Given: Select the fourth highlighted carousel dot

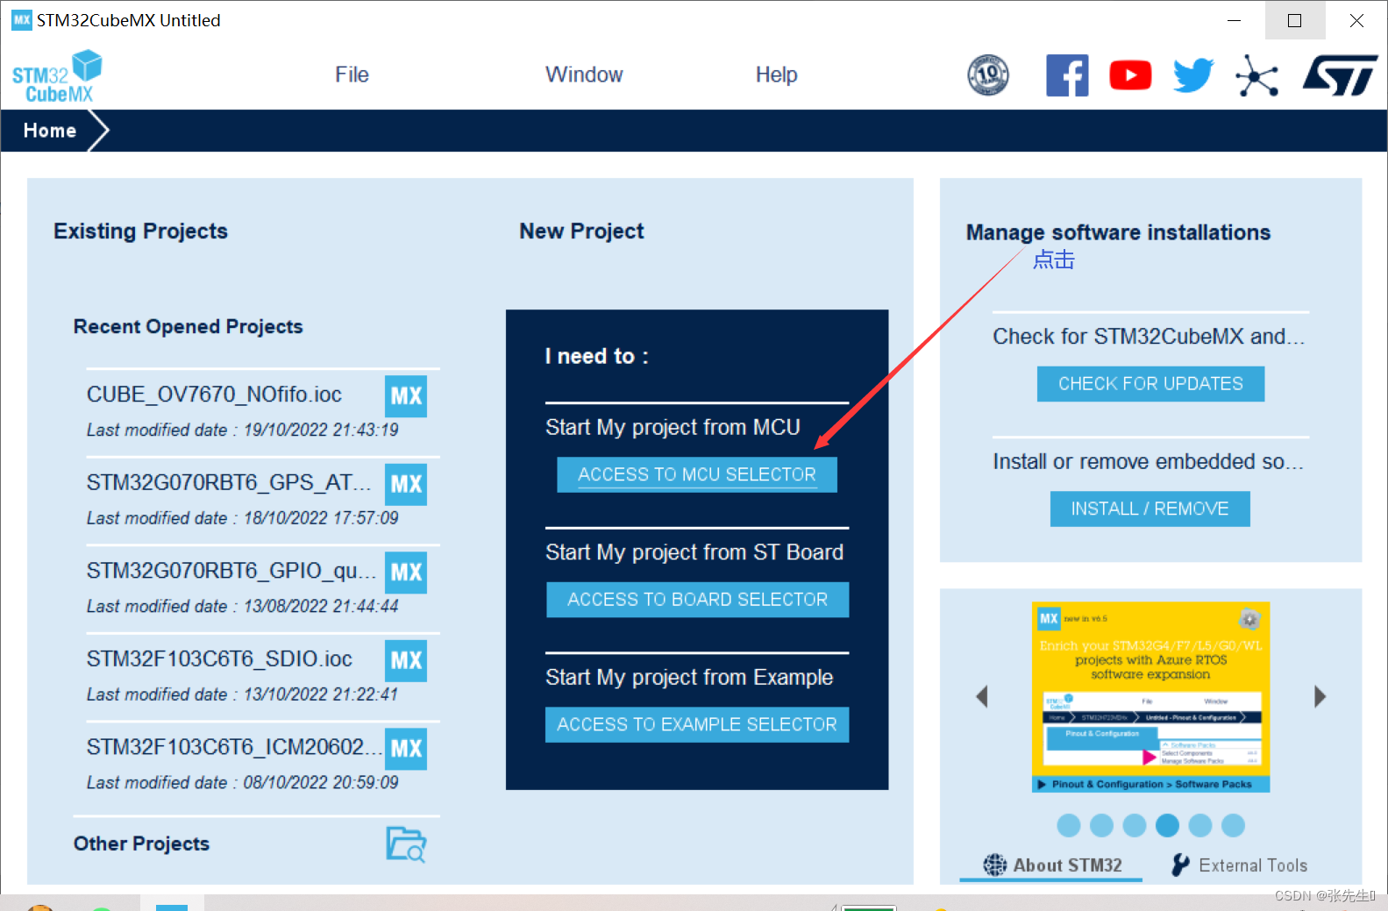Looking at the screenshot, I should [x=1167, y=825].
